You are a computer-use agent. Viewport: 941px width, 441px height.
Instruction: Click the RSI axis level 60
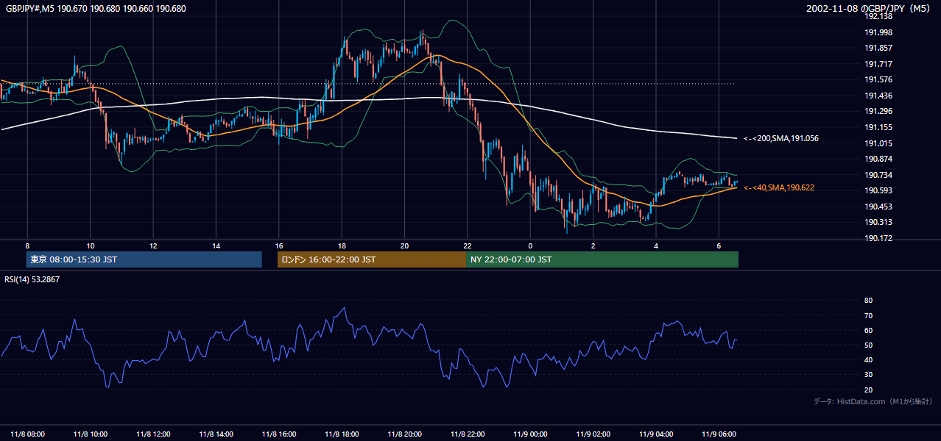[868, 330]
